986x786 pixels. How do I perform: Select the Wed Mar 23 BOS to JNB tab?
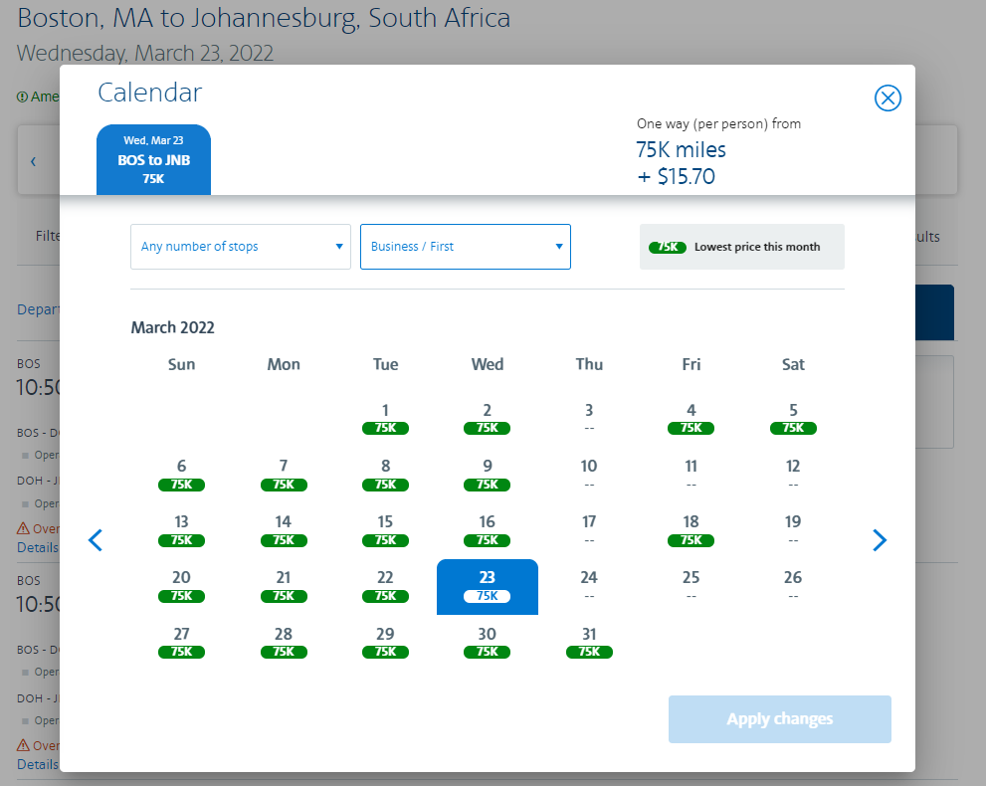(x=153, y=159)
